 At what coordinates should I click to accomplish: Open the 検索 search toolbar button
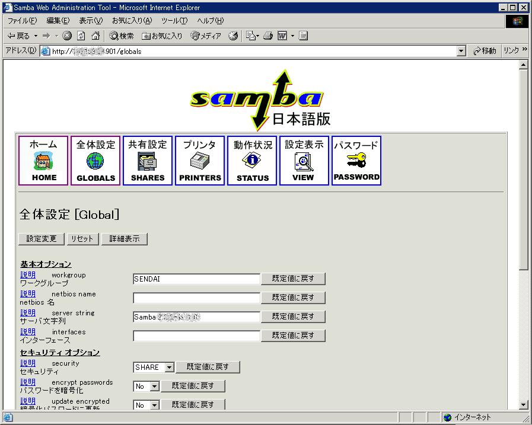[x=122, y=36]
